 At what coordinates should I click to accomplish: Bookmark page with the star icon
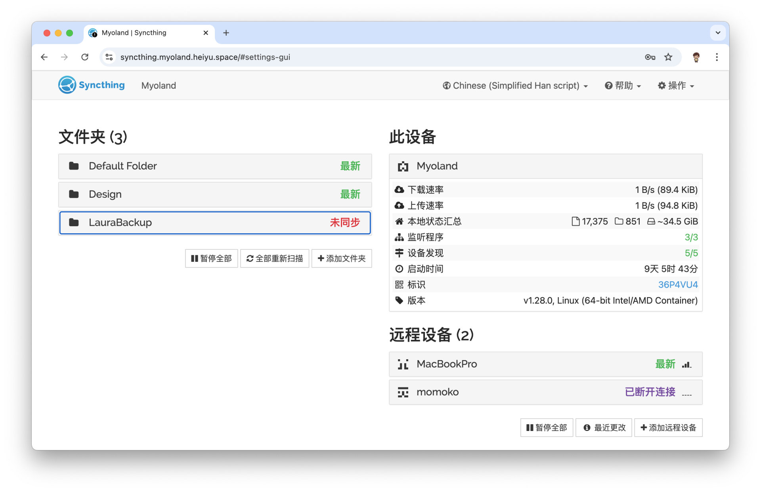pos(668,57)
